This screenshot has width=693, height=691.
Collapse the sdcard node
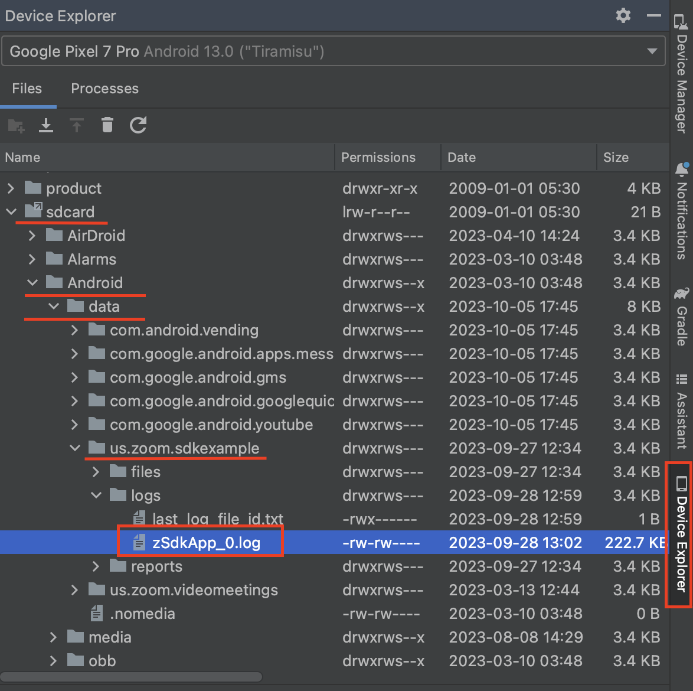(x=11, y=211)
